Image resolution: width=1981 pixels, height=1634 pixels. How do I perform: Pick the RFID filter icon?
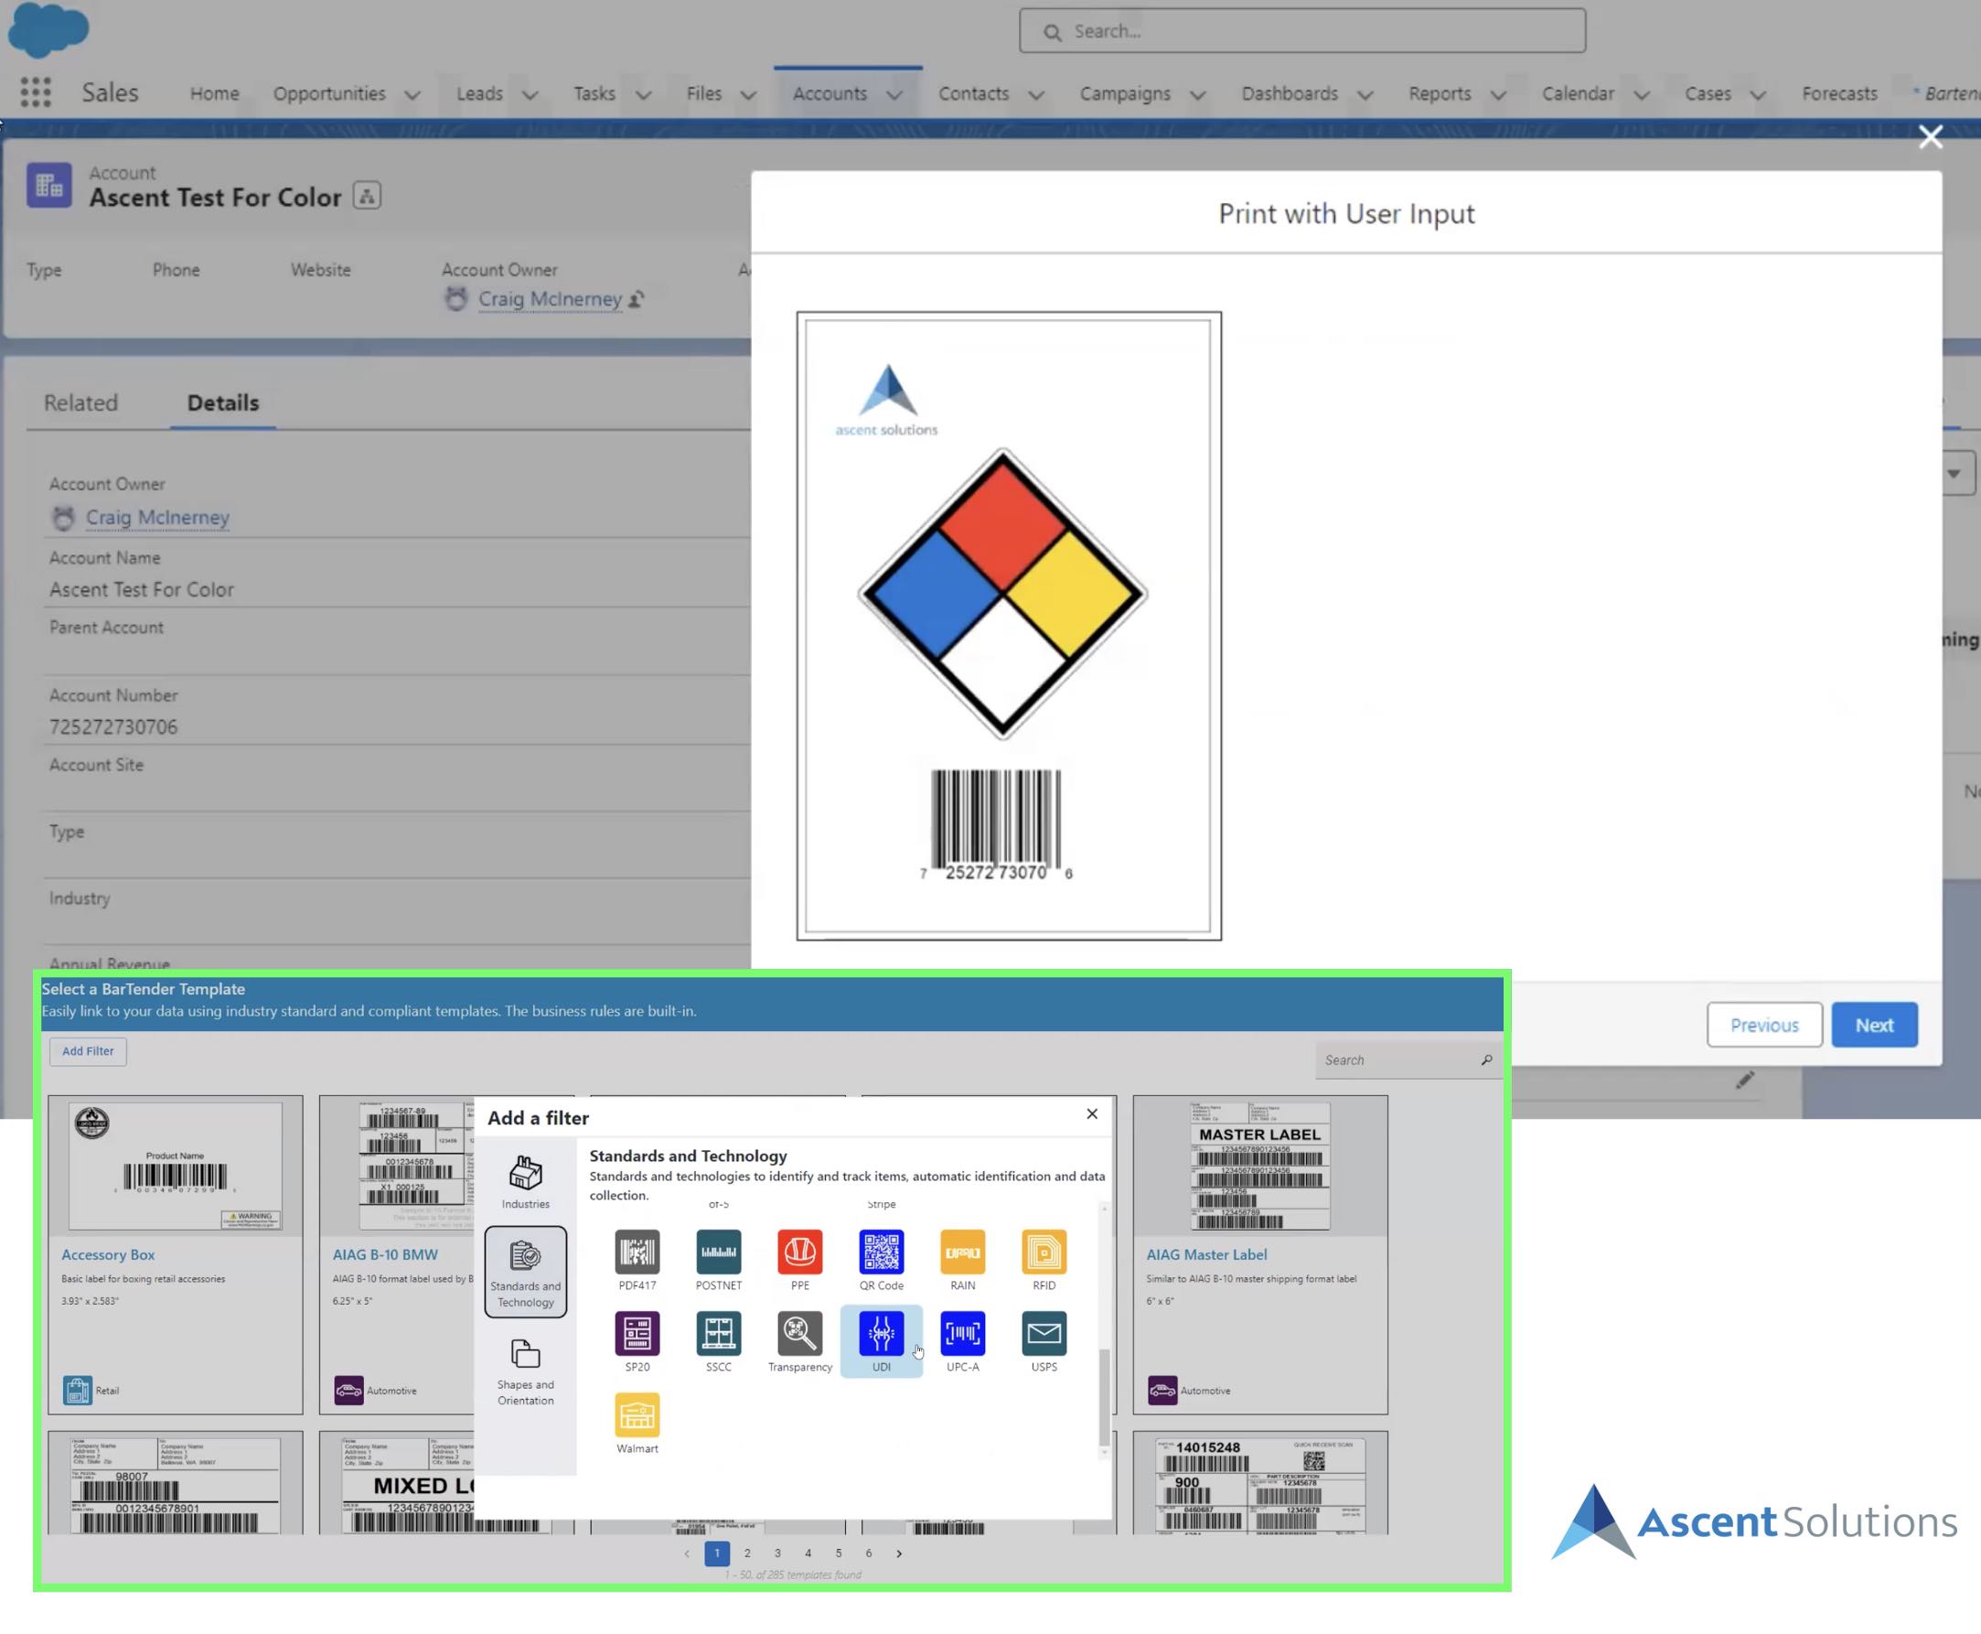[x=1044, y=1252]
